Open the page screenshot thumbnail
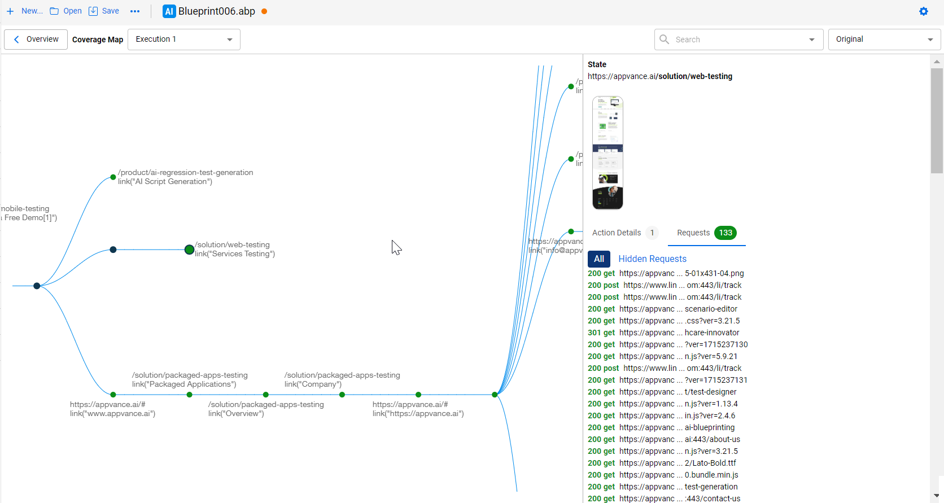The width and height of the screenshot is (944, 503). click(608, 152)
